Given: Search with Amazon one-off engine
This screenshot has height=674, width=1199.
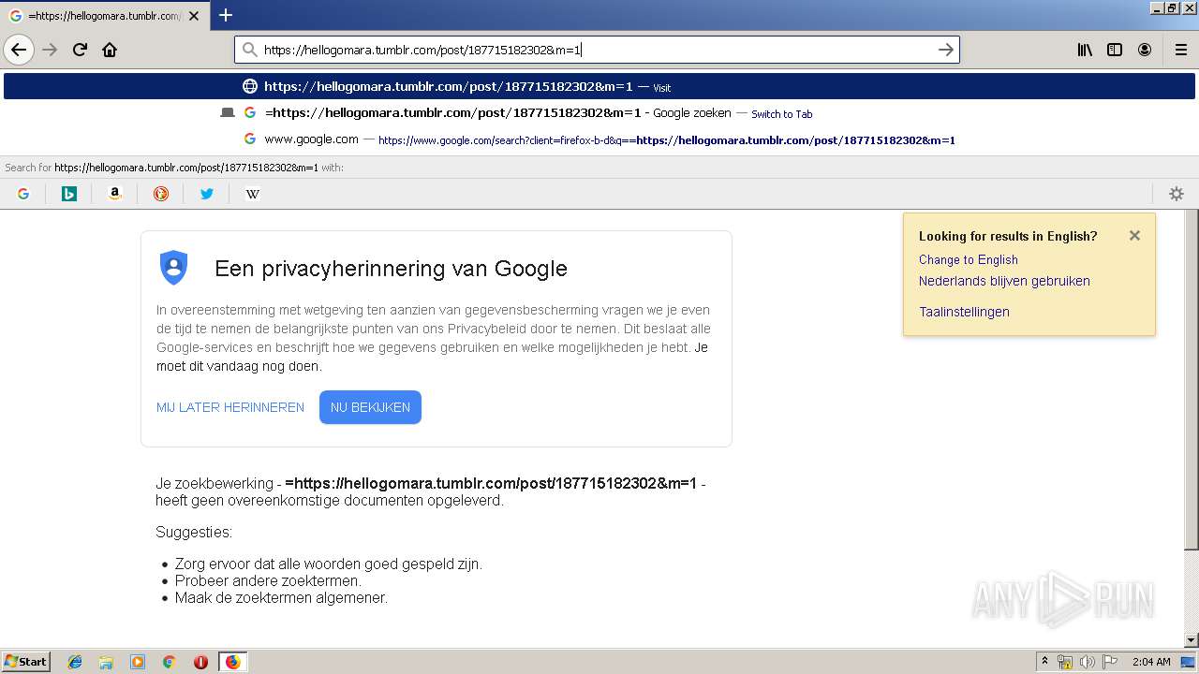Looking at the screenshot, I should tap(115, 194).
